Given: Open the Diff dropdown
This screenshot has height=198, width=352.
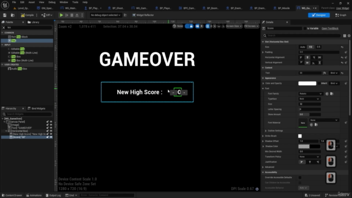Looking at the screenshot, I should pyautogui.click(x=47, y=15).
